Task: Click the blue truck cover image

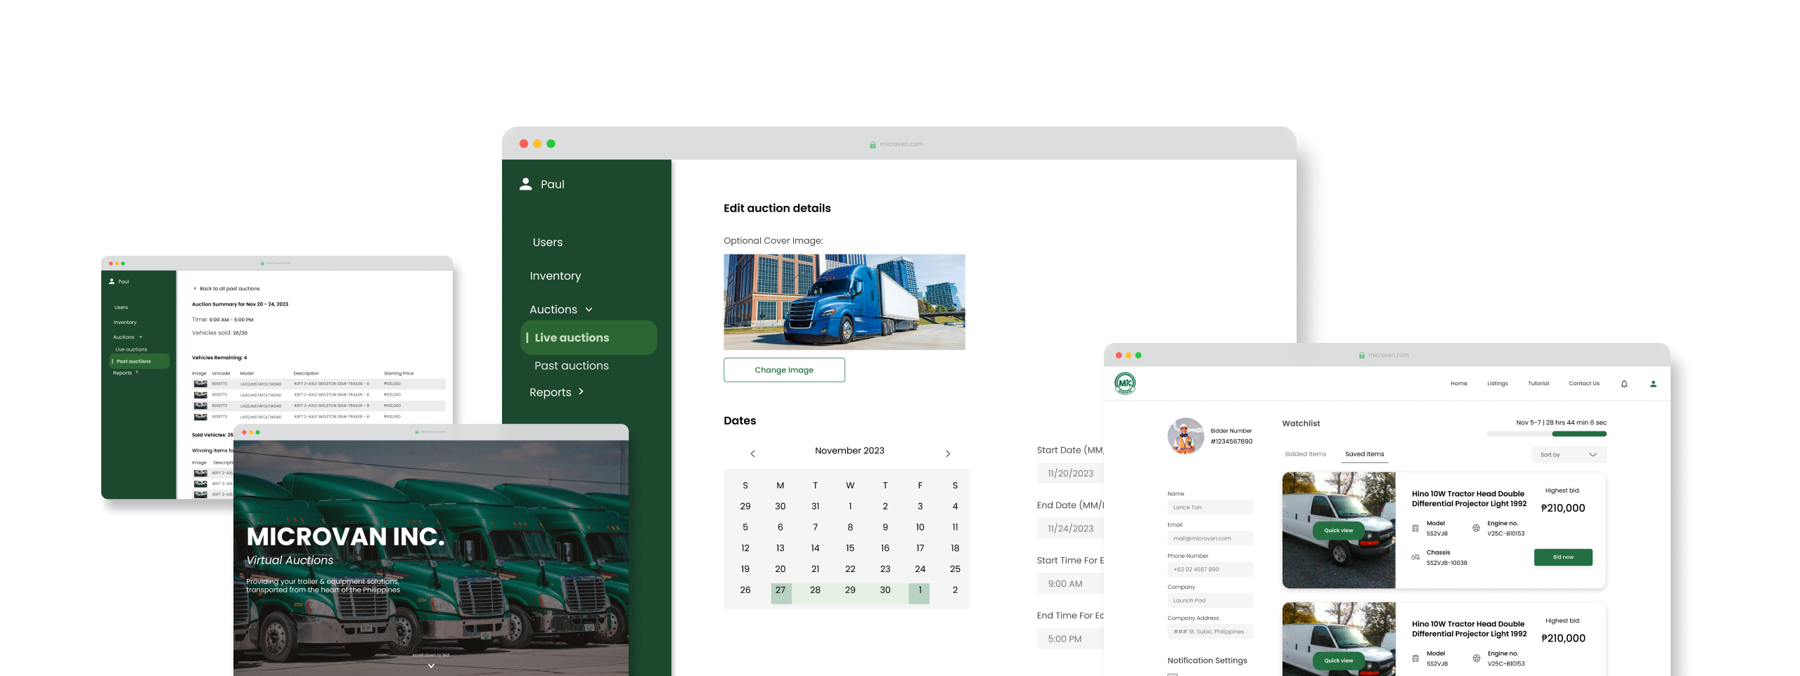Action: [844, 302]
